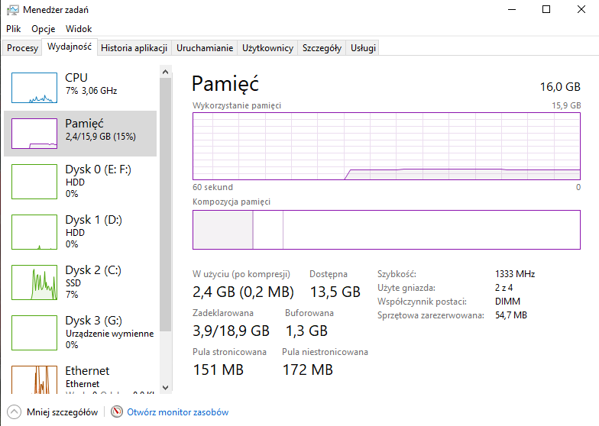
Task: Click the Resource Monitor icon at bottom
Action: click(x=116, y=412)
